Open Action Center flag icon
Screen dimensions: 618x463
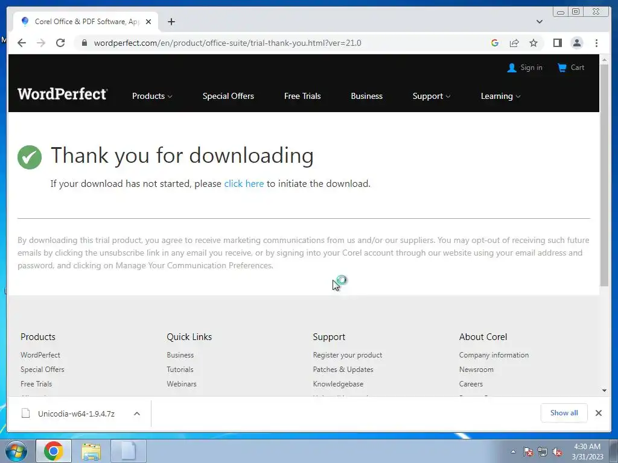point(527,452)
